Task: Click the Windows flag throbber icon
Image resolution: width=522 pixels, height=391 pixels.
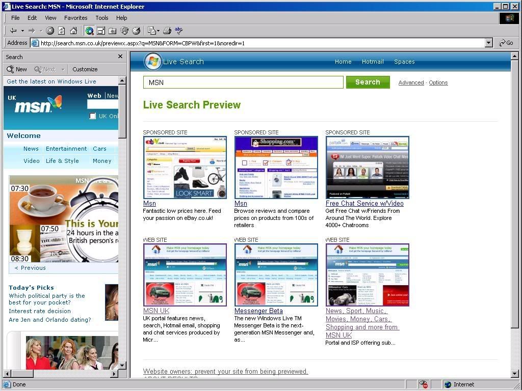Action: click(509, 18)
